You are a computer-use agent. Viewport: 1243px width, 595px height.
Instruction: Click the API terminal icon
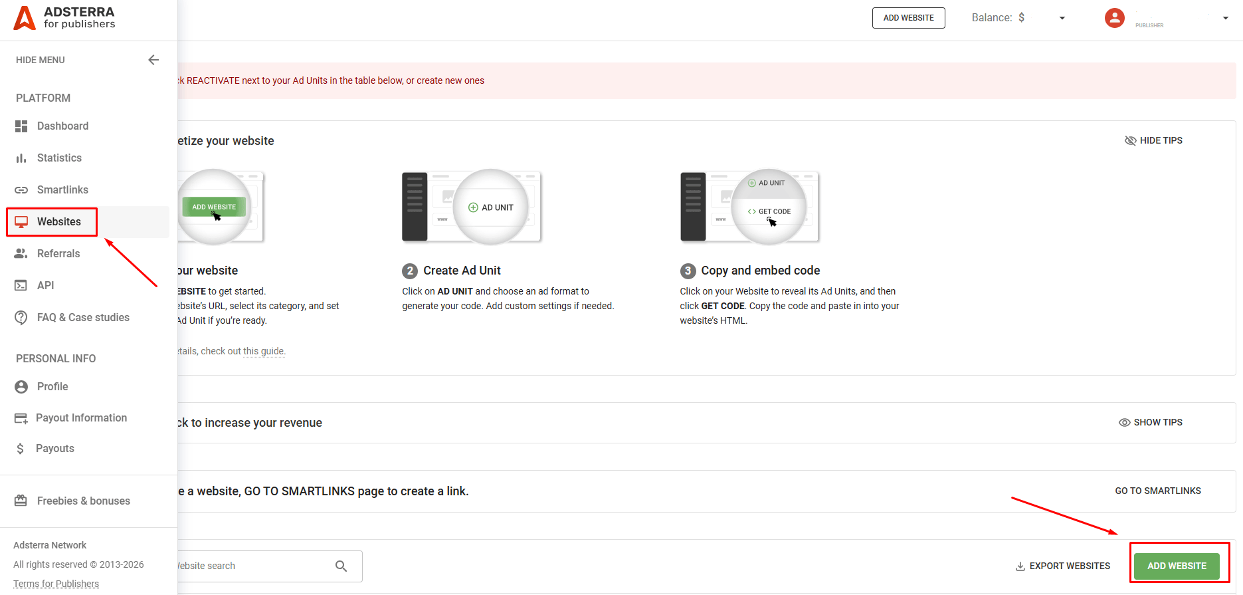pos(21,286)
